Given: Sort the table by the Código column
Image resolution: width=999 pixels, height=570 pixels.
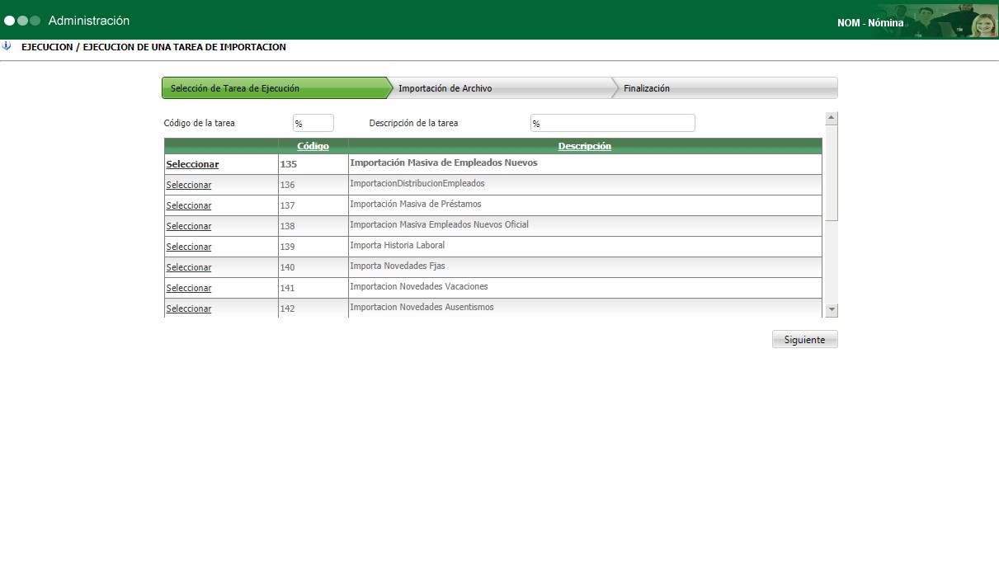Looking at the screenshot, I should pyautogui.click(x=313, y=145).
